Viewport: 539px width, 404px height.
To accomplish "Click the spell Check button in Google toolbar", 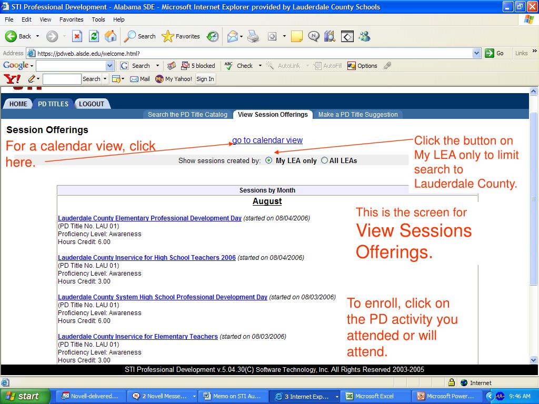I will click(239, 66).
